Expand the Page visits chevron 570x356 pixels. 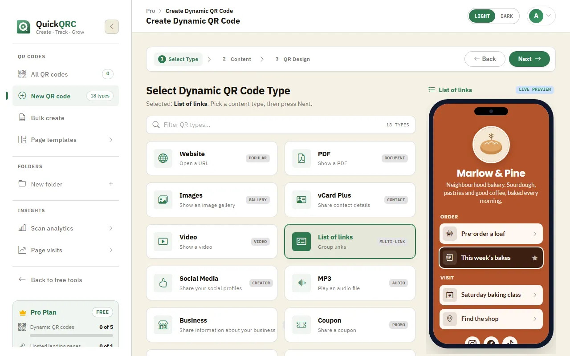[111, 250]
